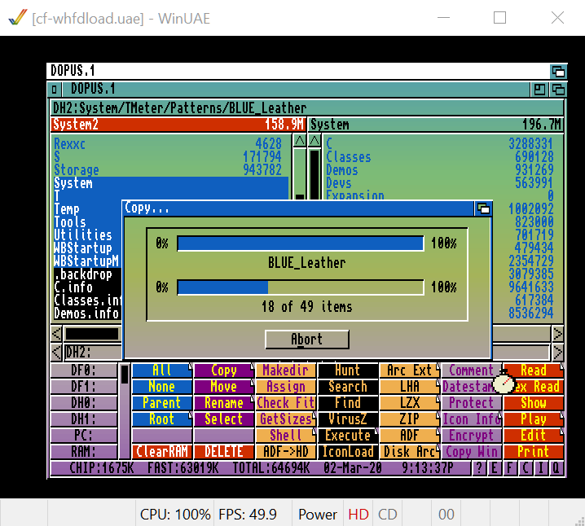This screenshot has width=585, height=526.
Task: Click the Rename button
Action: pos(224,403)
